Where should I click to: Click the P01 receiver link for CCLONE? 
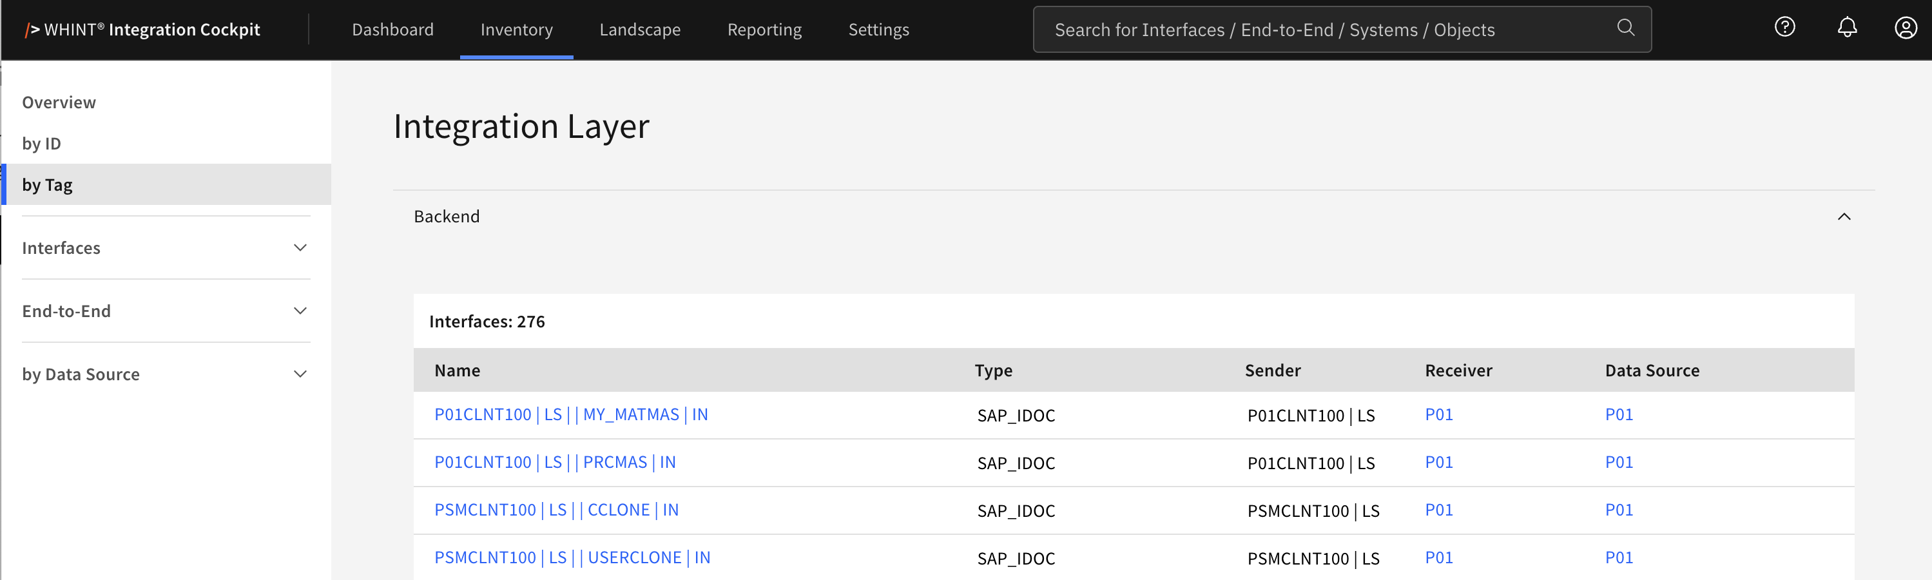pos(1438,510)
